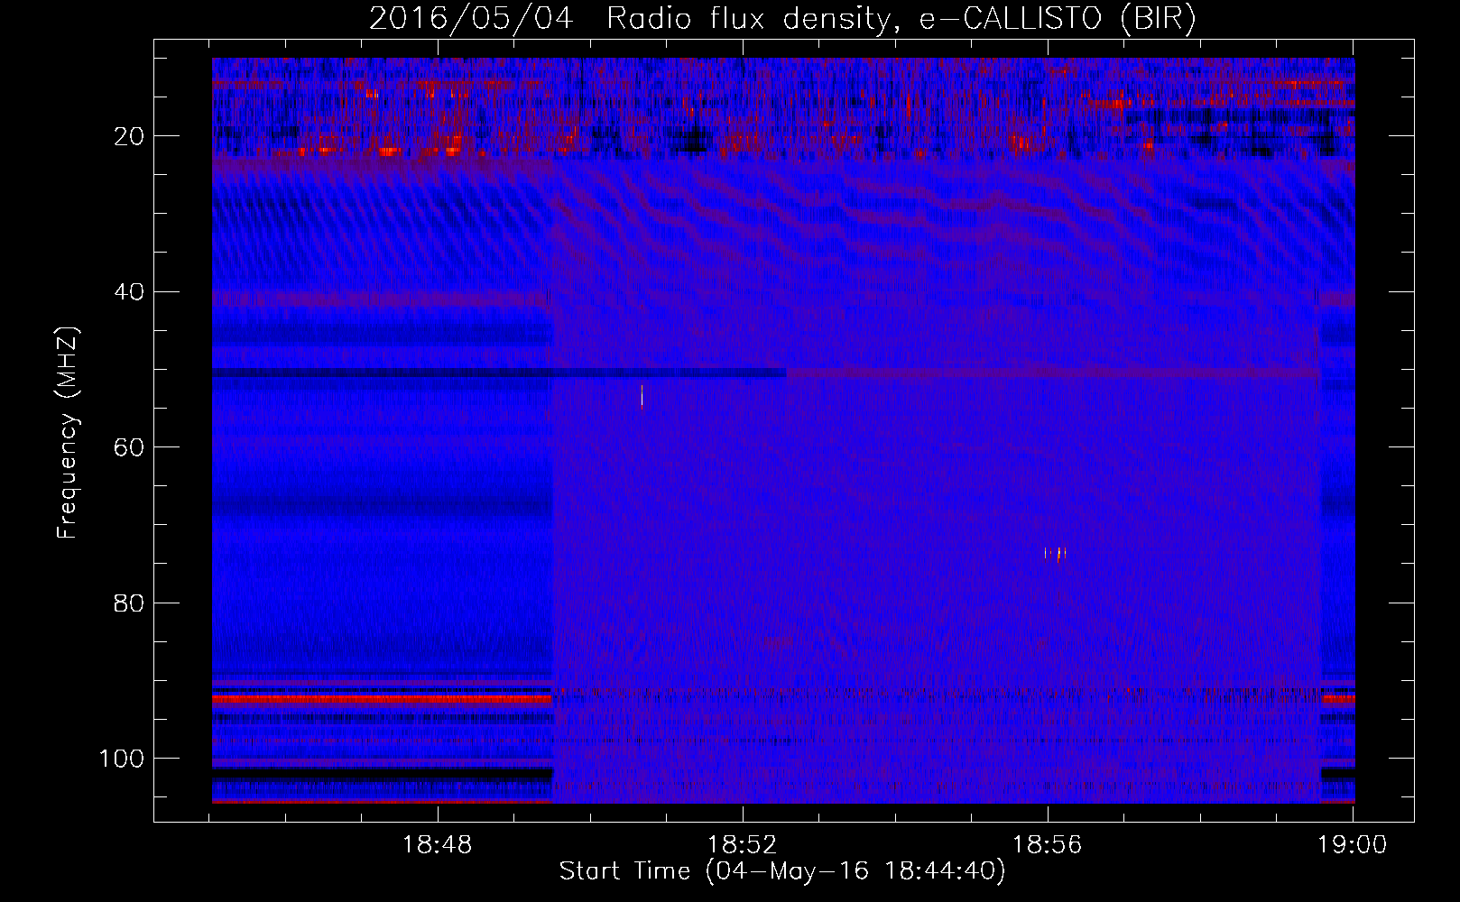Image resolution: width=1460 pixels, height=902 pixels.
Task: Click the 20 MHz frequency tick label
Action: (x=130, y=136)
